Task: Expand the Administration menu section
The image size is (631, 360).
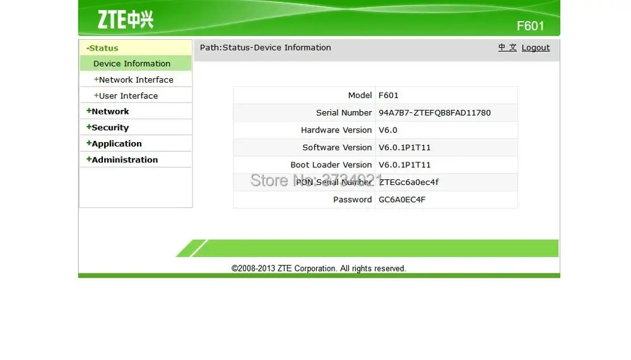Action: pyautogui.click(x=122, y=159)
